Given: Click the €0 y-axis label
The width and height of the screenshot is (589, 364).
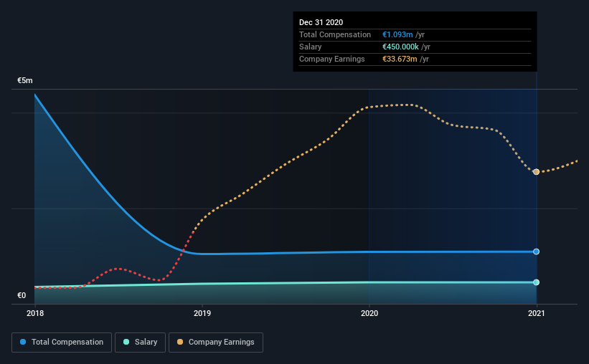Looking at the screenshot, I should click(22, 295).
